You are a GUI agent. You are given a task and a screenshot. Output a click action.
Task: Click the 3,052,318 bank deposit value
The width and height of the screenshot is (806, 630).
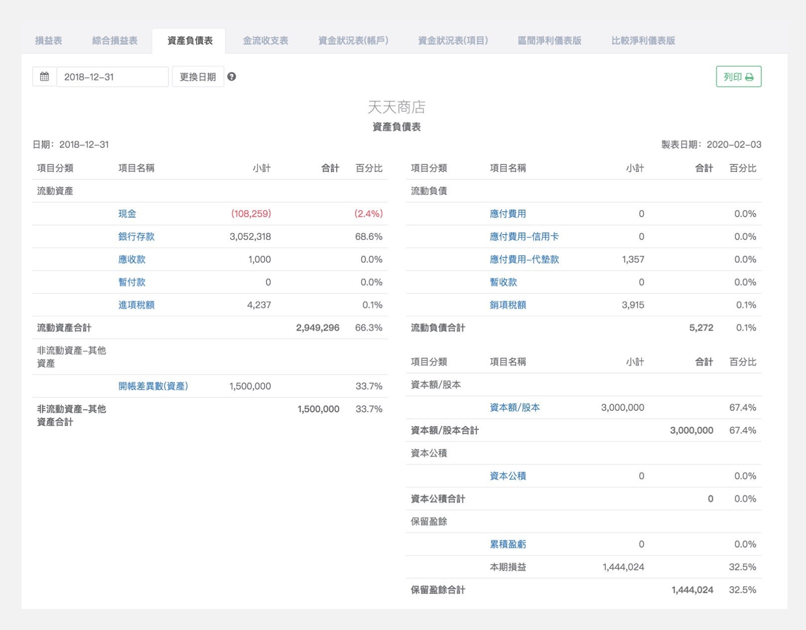(x=250, y=237)
